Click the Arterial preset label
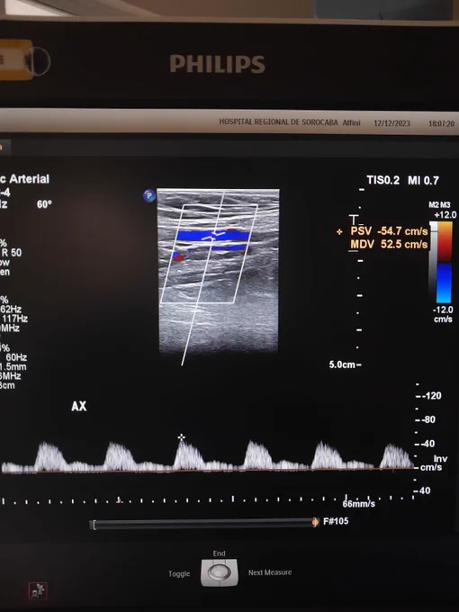The width and height of the screenshot is (459, 612). click(x=30, y=179)
